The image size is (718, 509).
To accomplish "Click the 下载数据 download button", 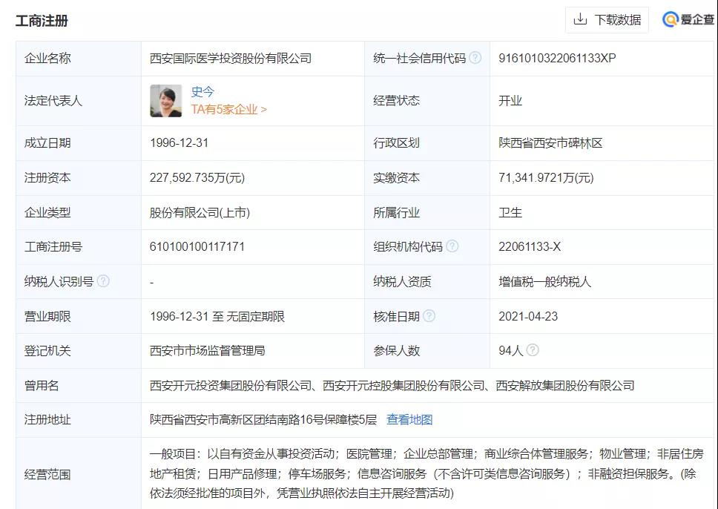I will [607, 20].
